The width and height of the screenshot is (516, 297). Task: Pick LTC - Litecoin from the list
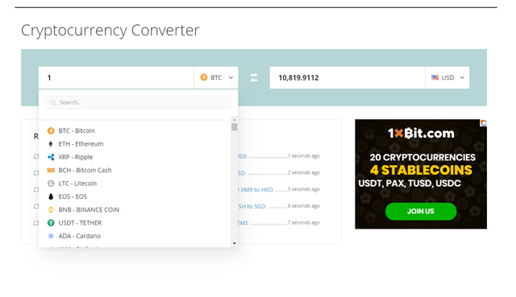(x=135, y=184)
